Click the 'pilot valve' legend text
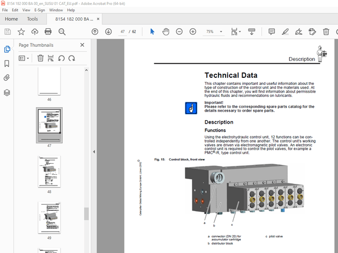The width and height of the screenshot is (338, 253). (x=276, y=236)
